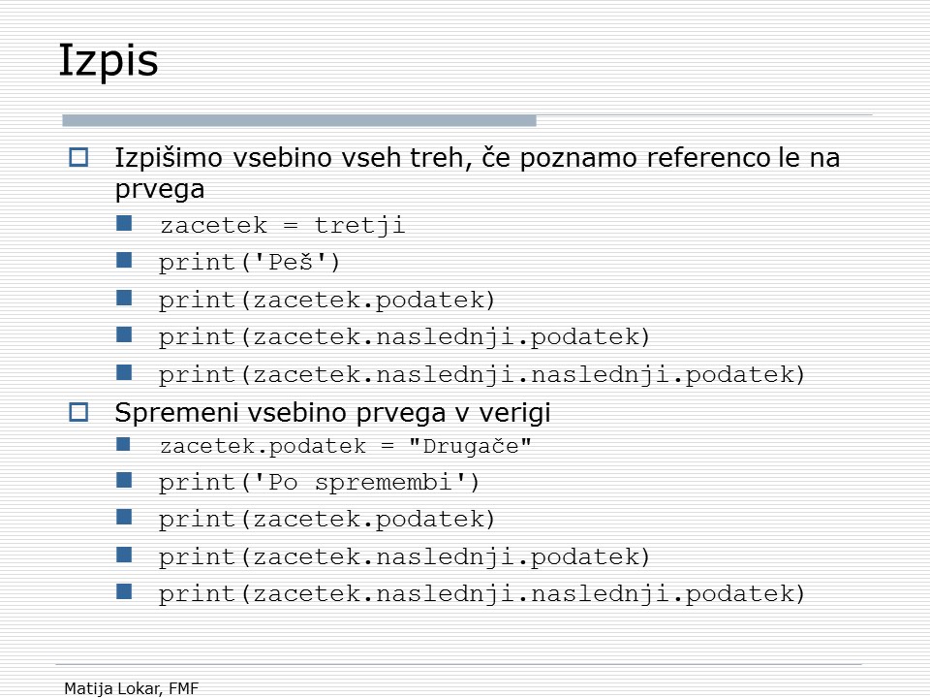Click print(zacetek.podatek) directly below print('Peš')
This screenshot has height=698, width=930.
click(x=327, y=300)
